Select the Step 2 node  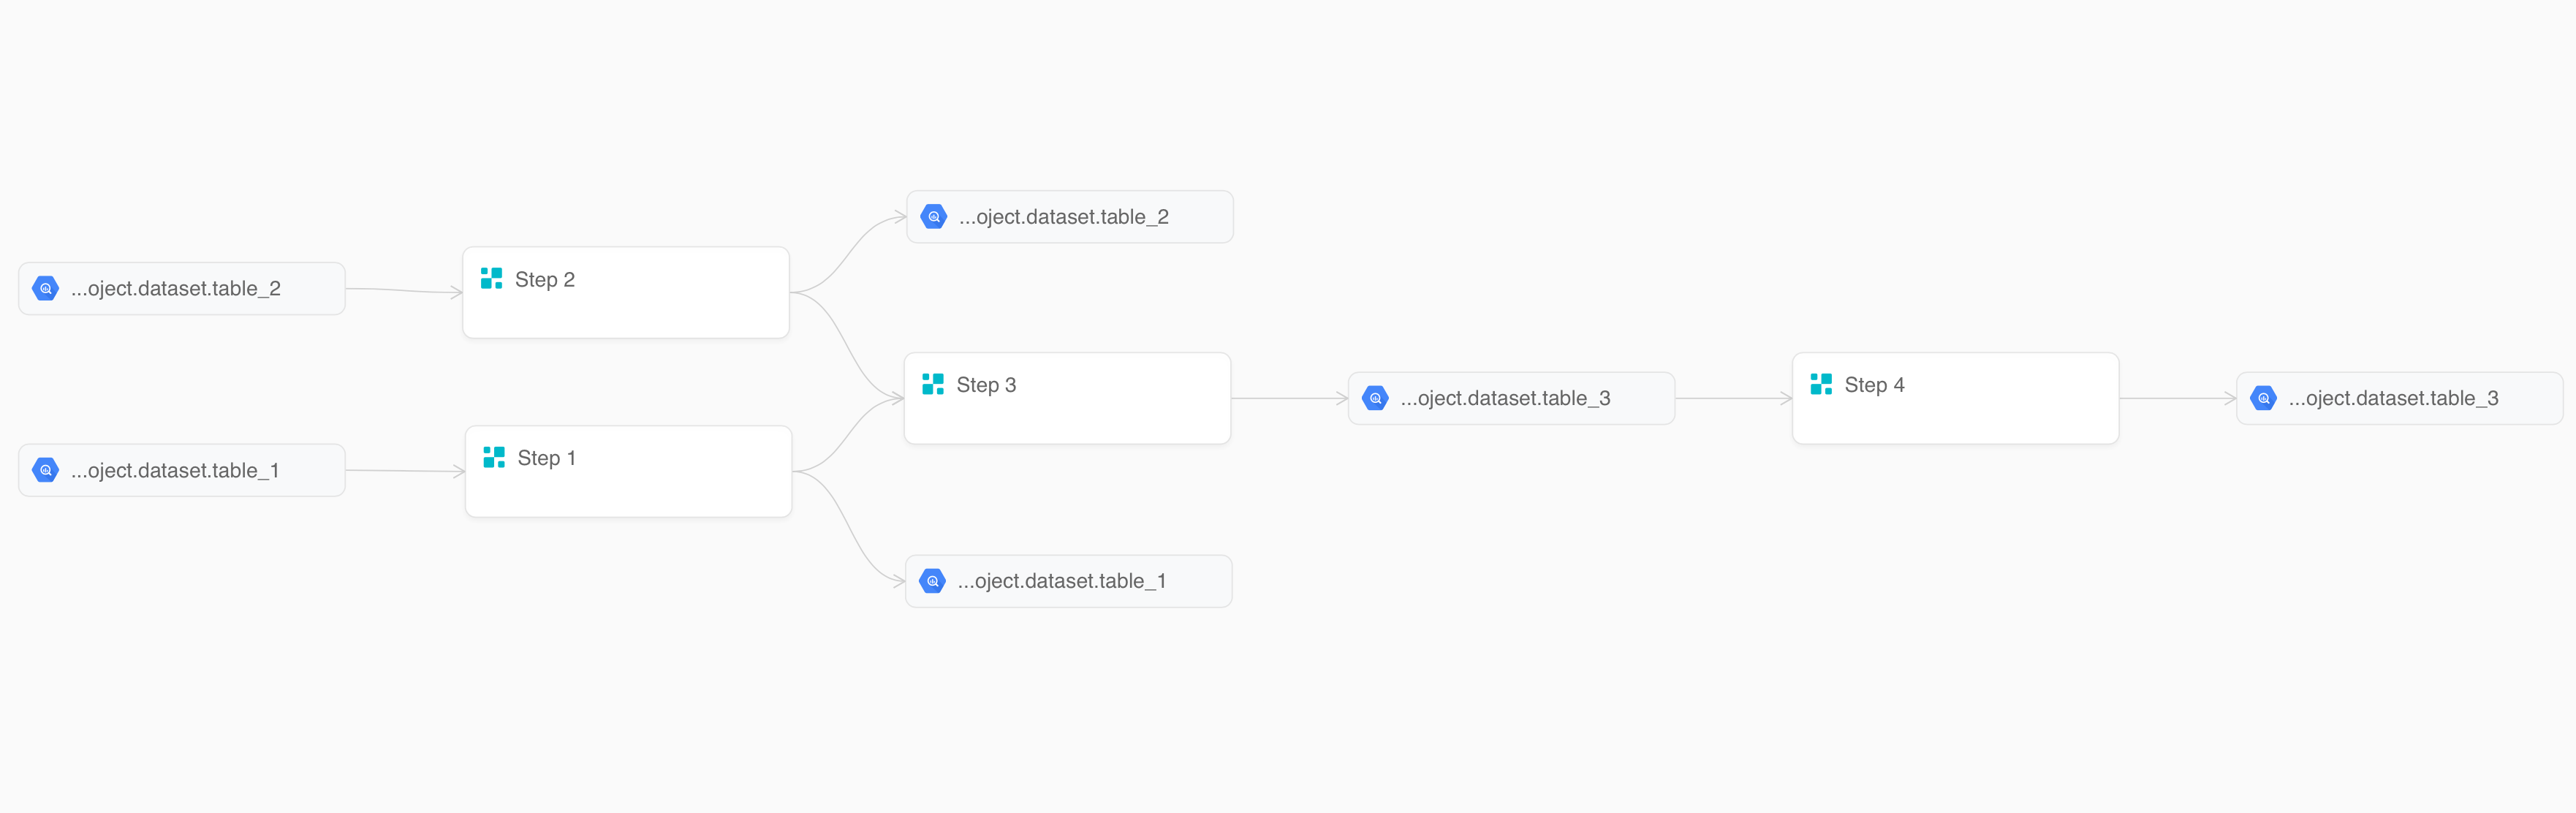click(626, 292)
